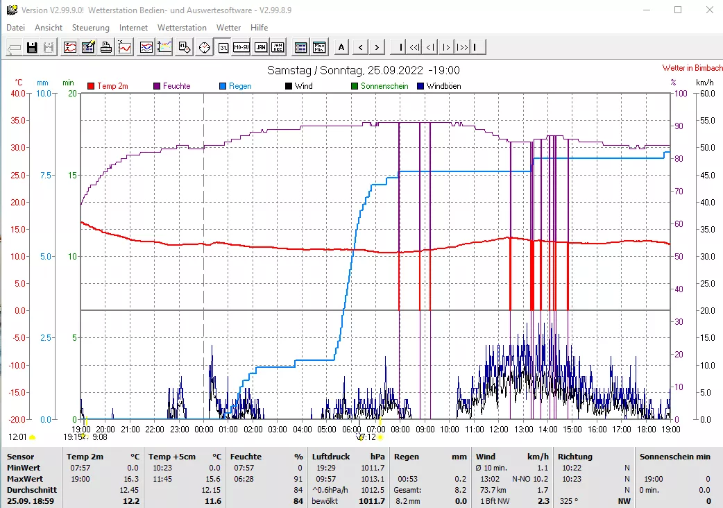Go to next day with right arrow
723x508 pixels.
click(x=377, y=47)
